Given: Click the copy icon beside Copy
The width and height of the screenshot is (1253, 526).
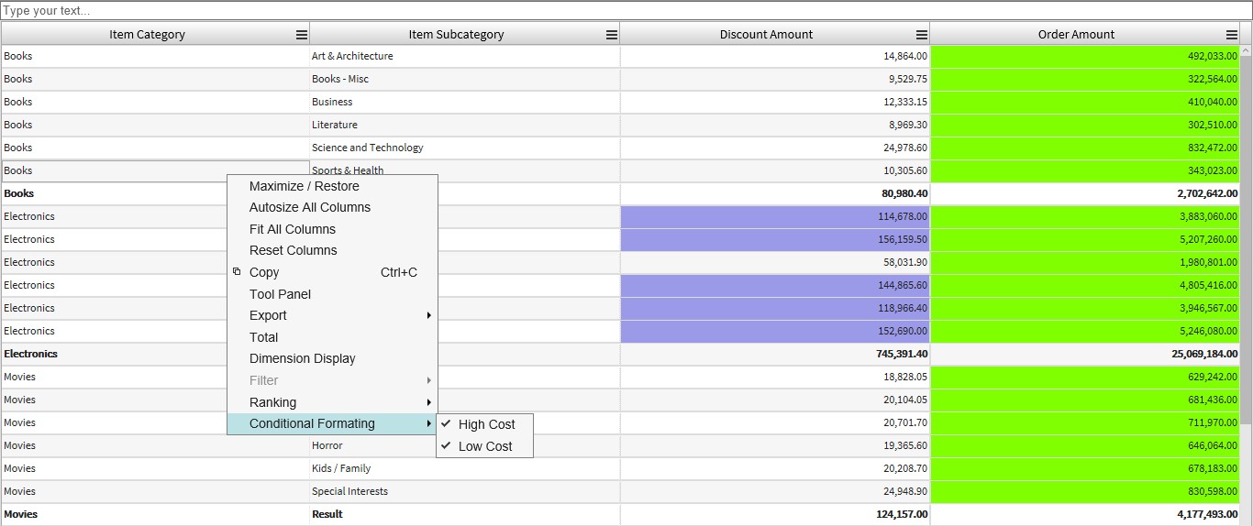Looking at the screenshot, I should click(237, 272).
